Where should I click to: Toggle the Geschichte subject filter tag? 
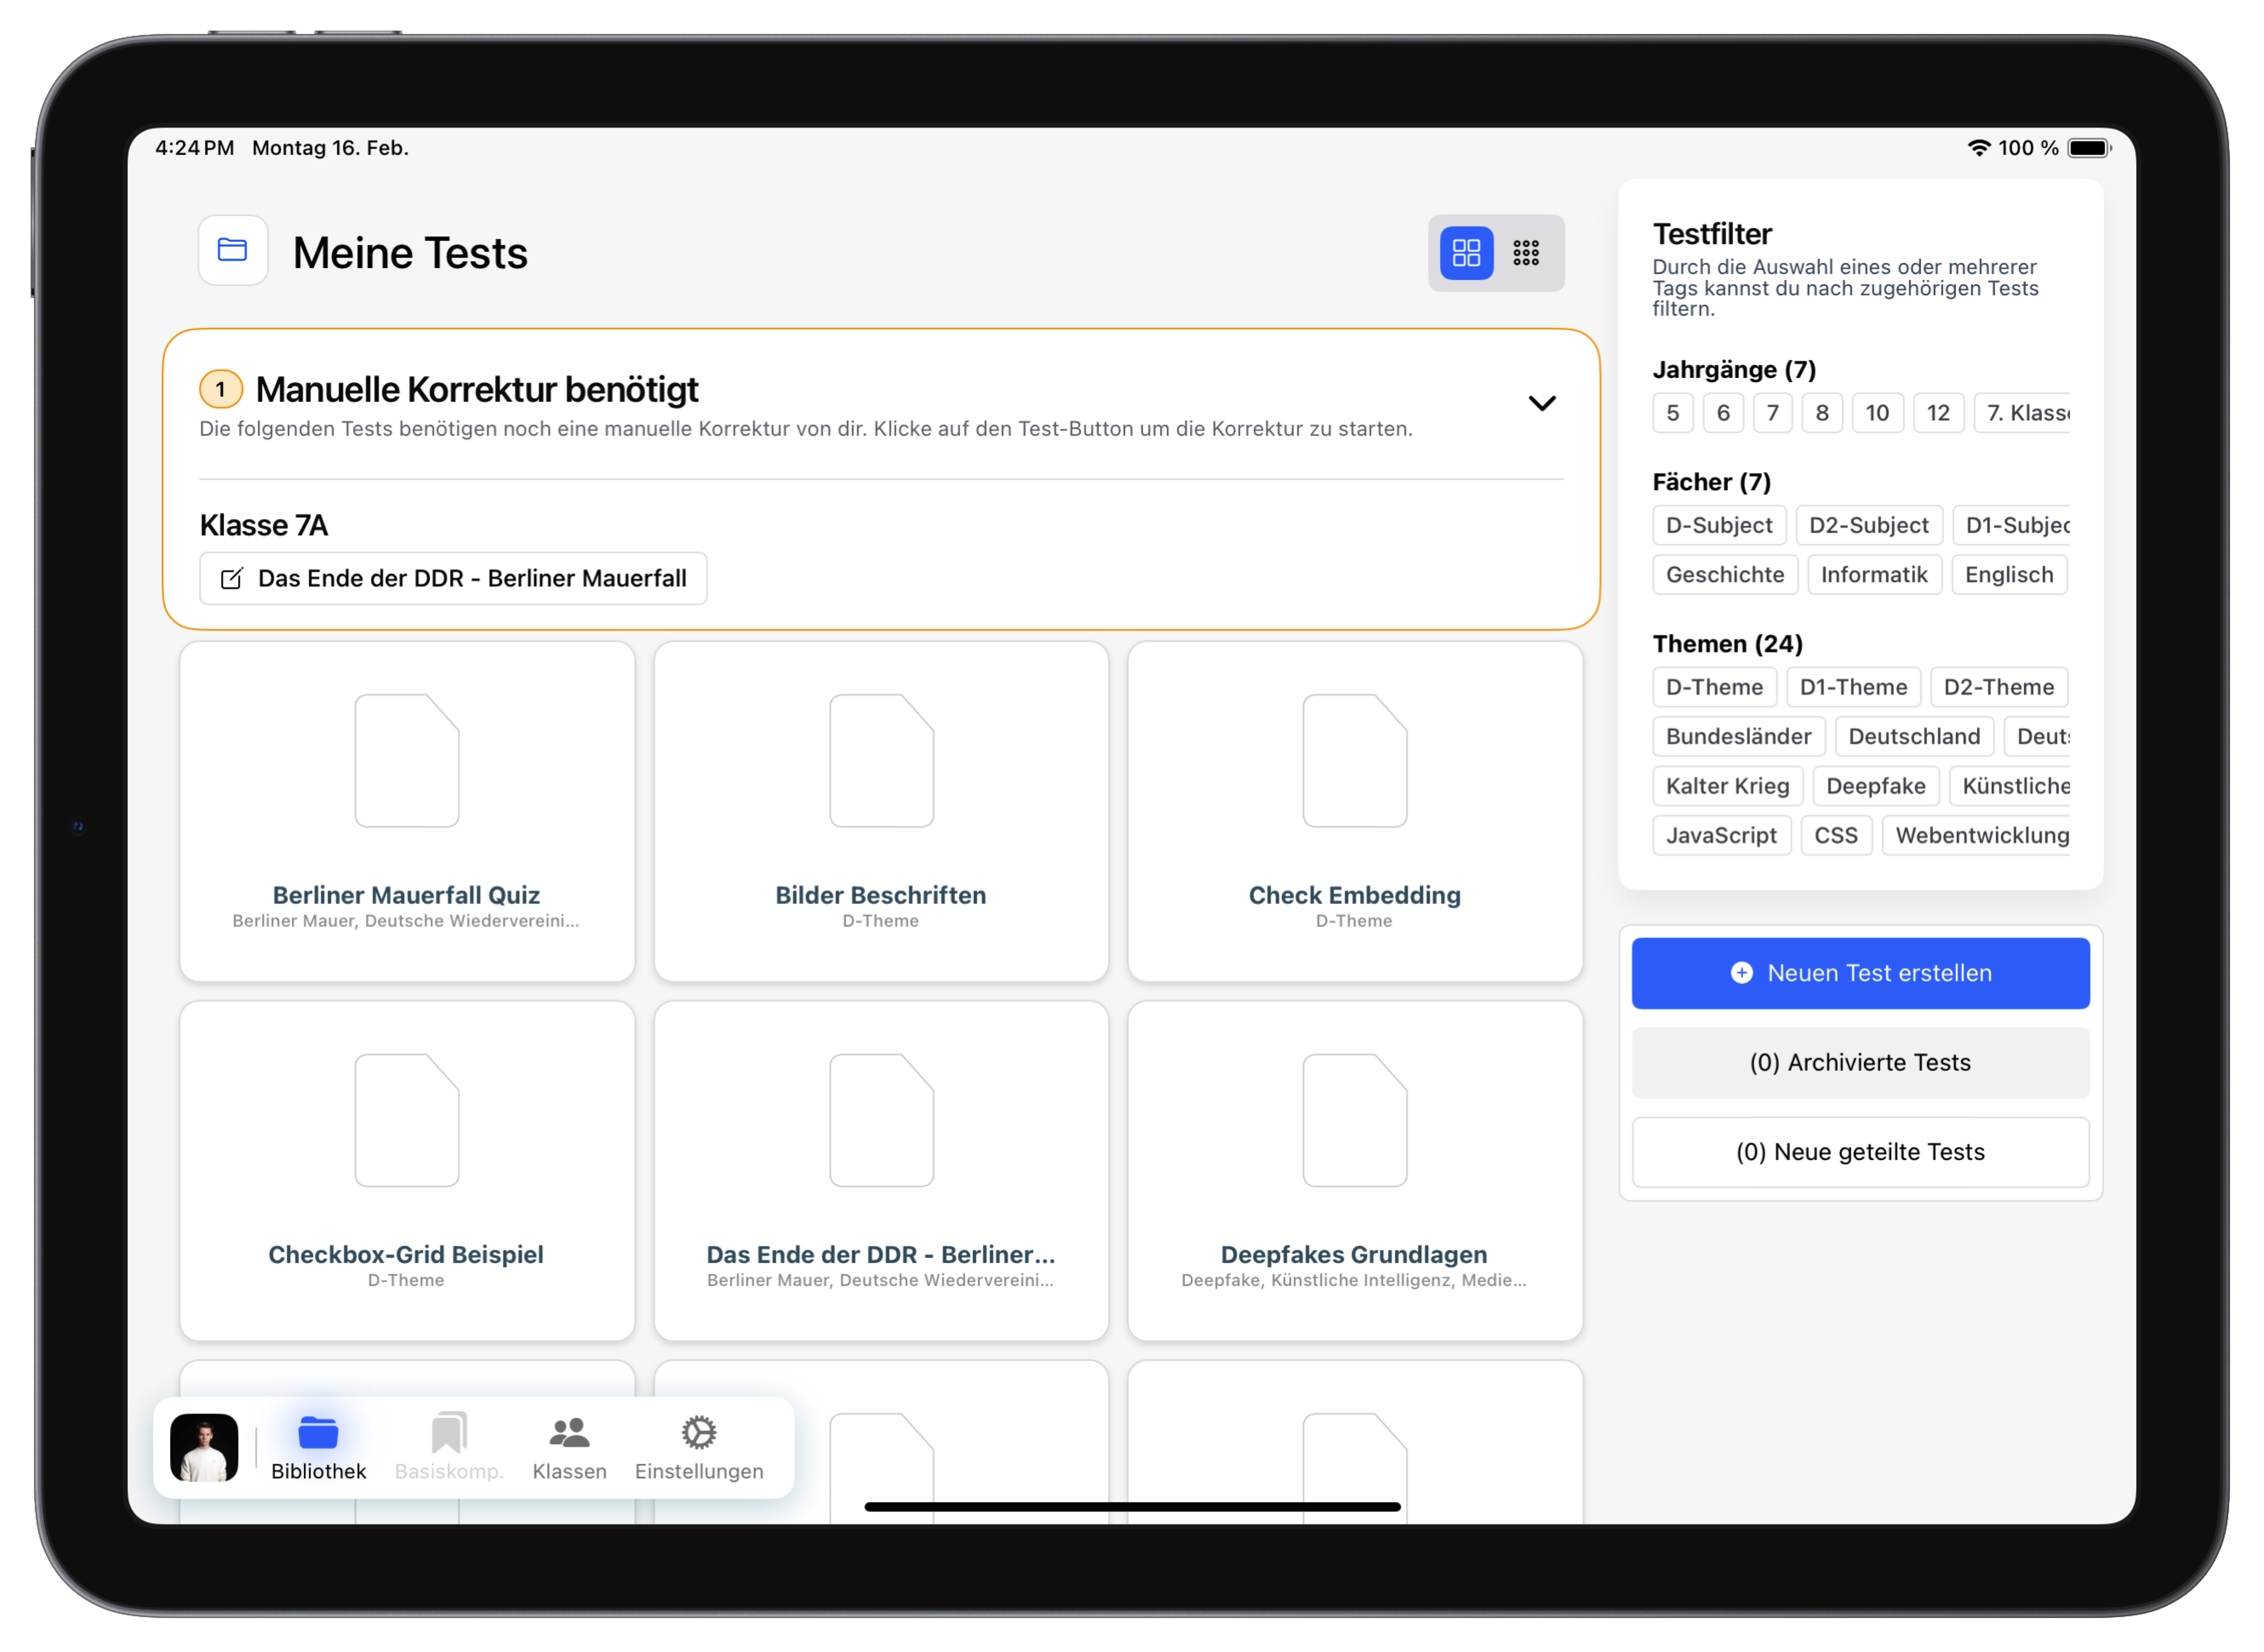pyautogui.click(x=1724, y=575)
